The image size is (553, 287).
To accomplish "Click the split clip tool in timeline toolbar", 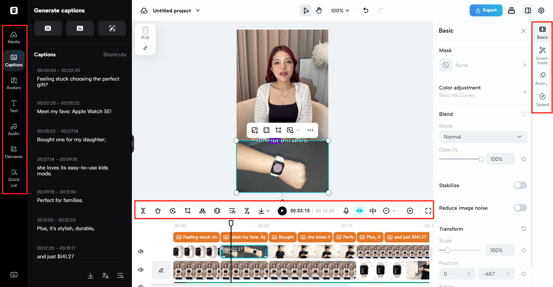I will point(143,211).
